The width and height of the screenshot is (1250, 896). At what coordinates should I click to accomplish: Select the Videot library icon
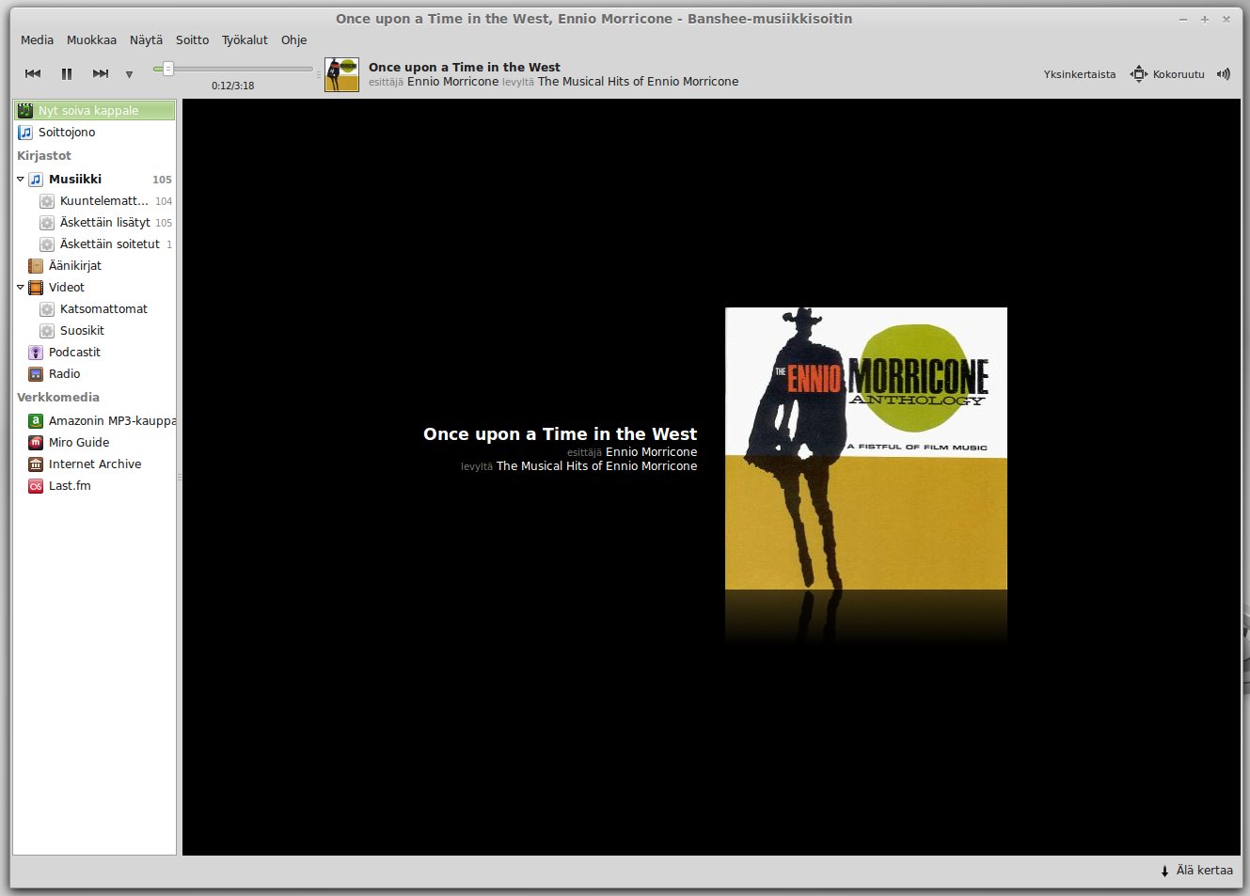point(36,288)
